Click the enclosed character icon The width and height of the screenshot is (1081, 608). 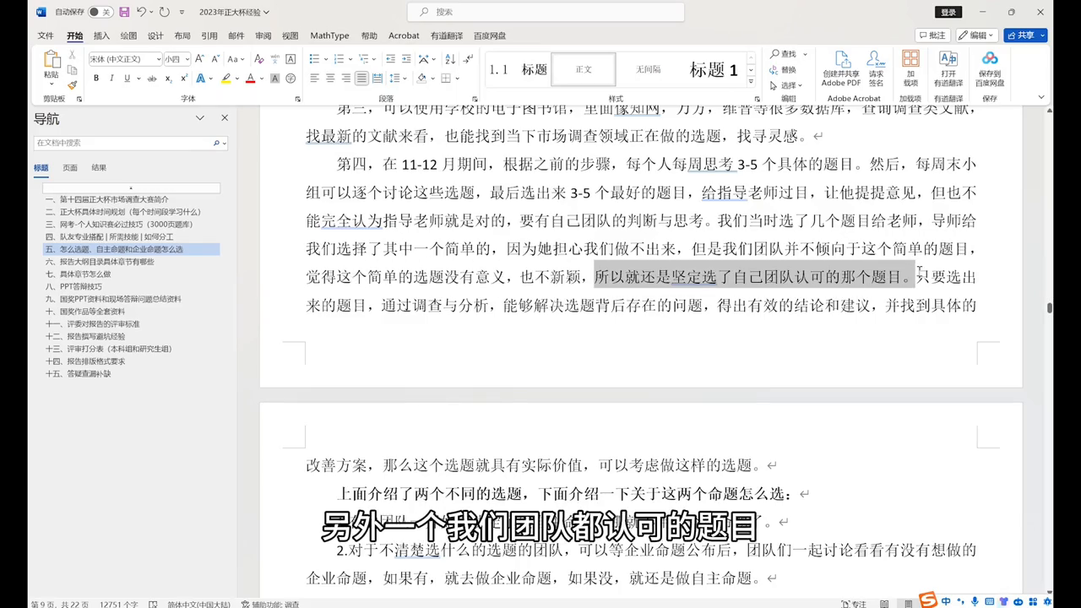click(x=291, y=79)
